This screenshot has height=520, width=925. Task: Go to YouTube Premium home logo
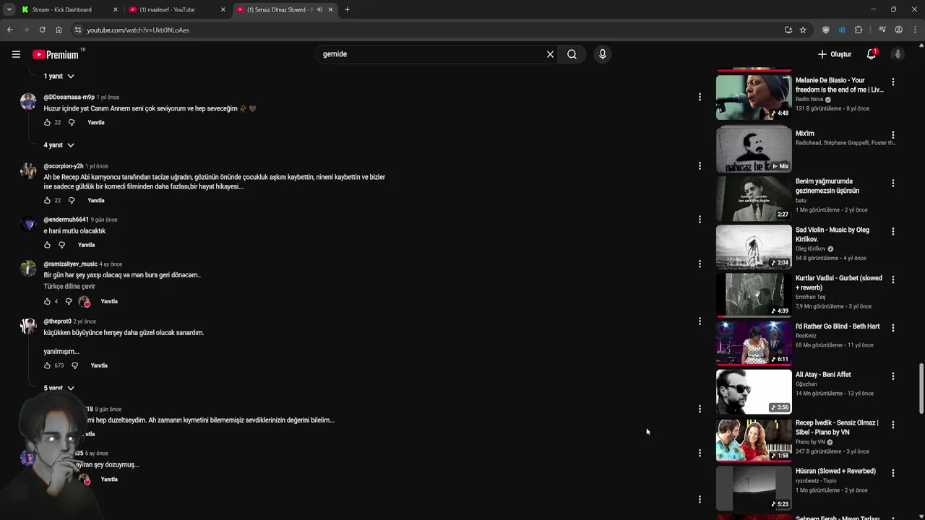[x=57, y=54]
